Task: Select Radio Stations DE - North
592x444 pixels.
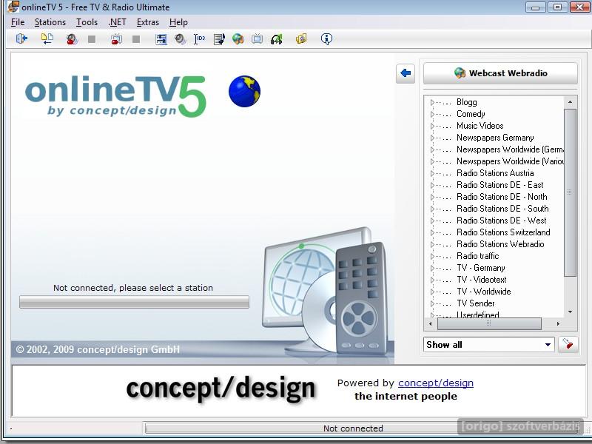Action: (x=502, y=197)
